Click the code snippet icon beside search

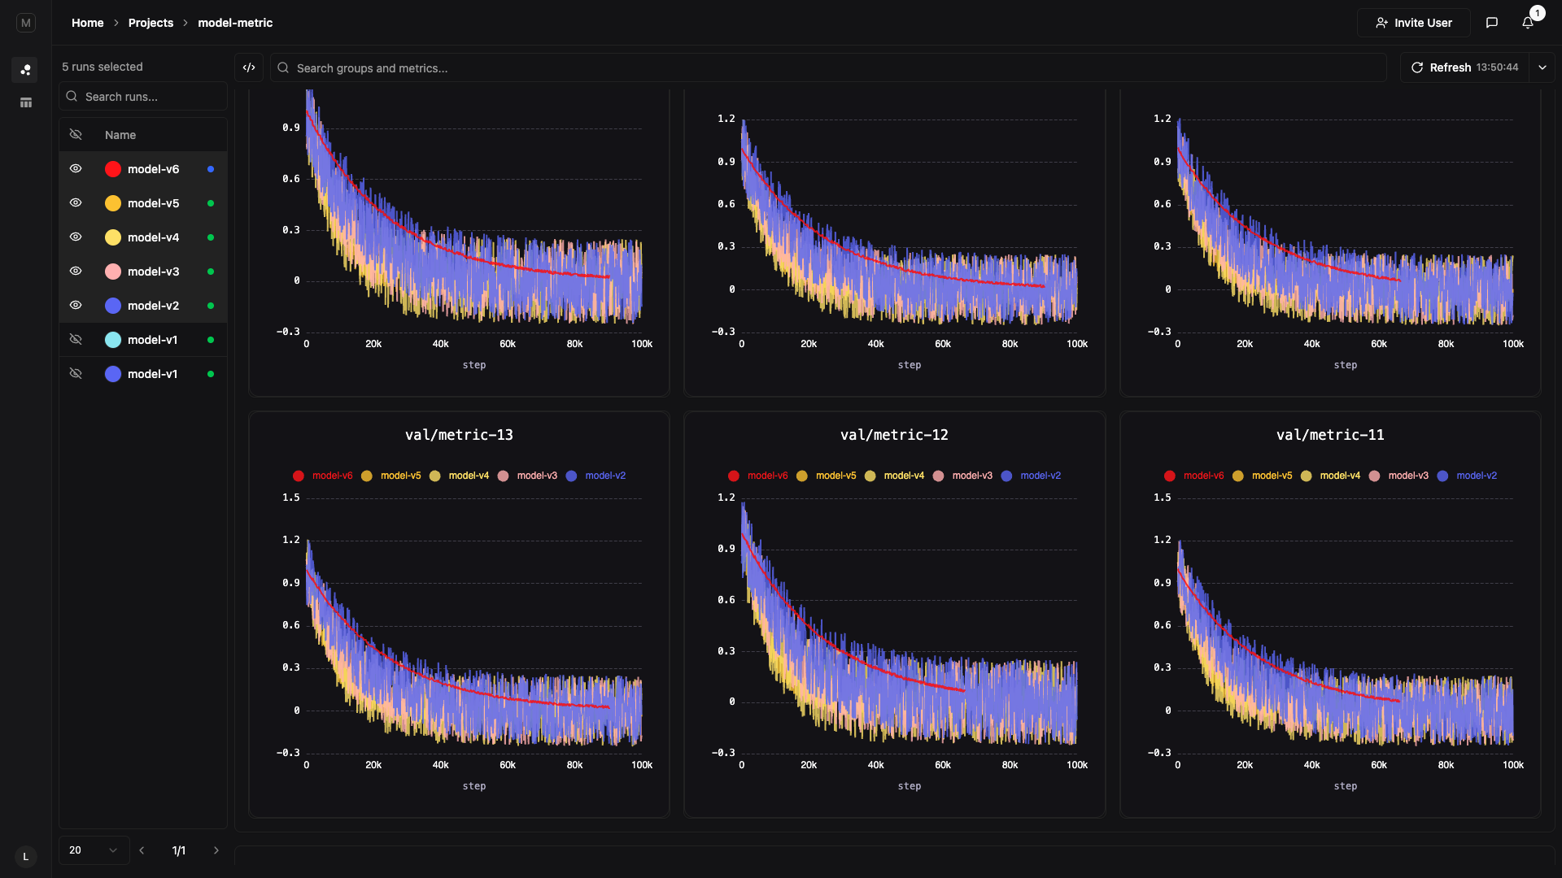click(248, 67)
